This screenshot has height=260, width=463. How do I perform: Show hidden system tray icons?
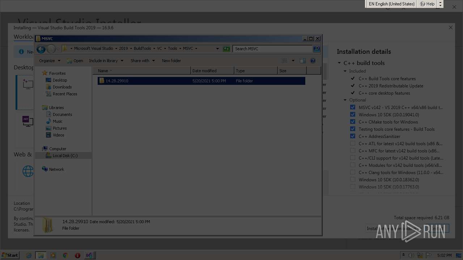[x=403, y=255]
